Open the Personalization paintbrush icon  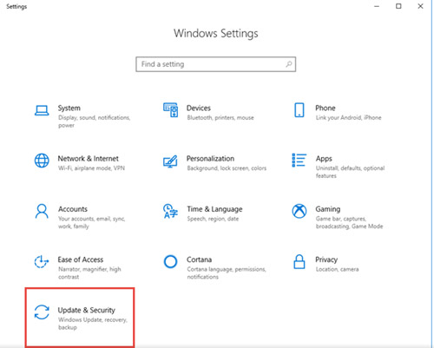[170, 161]
